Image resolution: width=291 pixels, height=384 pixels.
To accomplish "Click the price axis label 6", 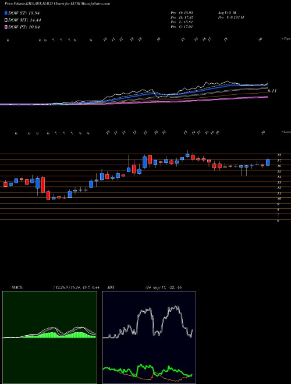I will point(278,221).
